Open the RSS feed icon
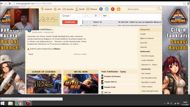 119,9
